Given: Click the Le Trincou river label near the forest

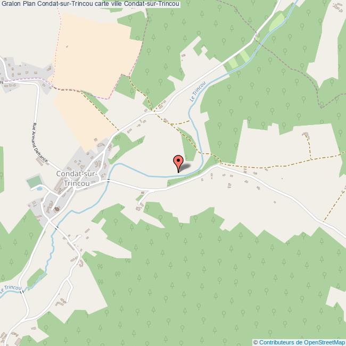Looking at the screenshot, I should [197, 92].
